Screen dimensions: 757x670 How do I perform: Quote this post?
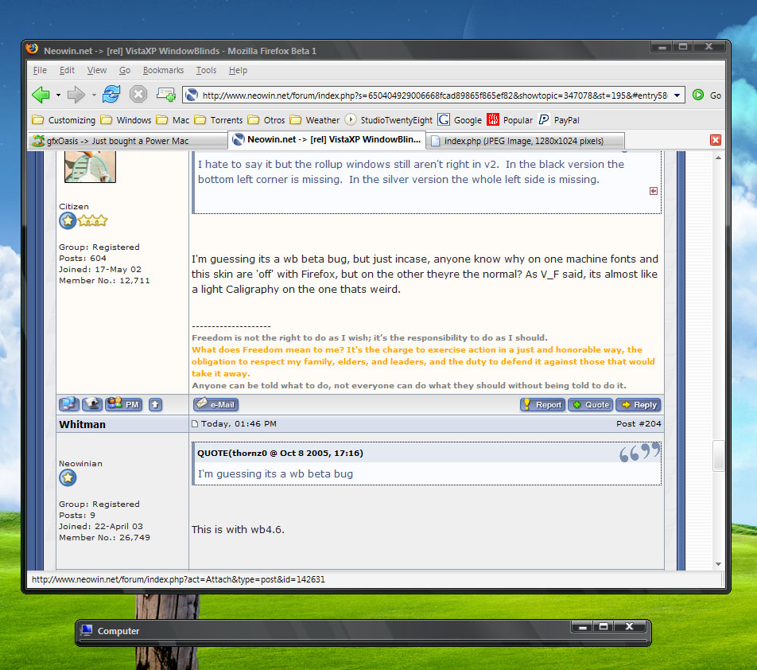click(591, 405)
